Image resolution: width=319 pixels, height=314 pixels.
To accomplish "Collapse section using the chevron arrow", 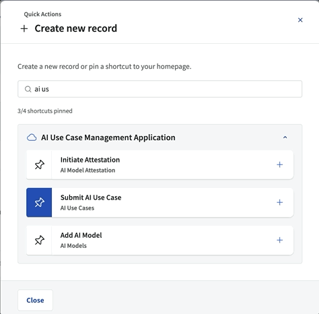I will [x=285, y=137].
